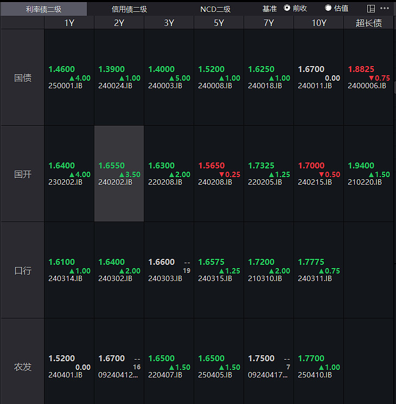
Task: Open the 250410.IB 农发 10Y cell
Action: (x=318, y=367)
